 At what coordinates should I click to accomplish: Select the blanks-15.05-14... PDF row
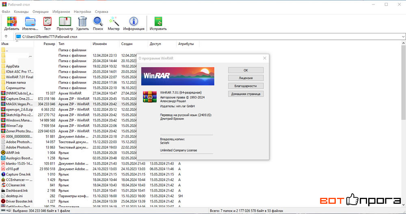(x=99, y=164)
